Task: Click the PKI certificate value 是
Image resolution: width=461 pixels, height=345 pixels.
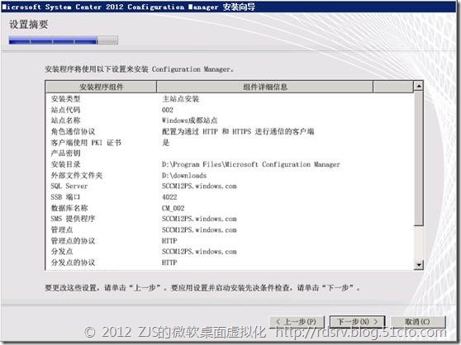Action: pos(166,143)
